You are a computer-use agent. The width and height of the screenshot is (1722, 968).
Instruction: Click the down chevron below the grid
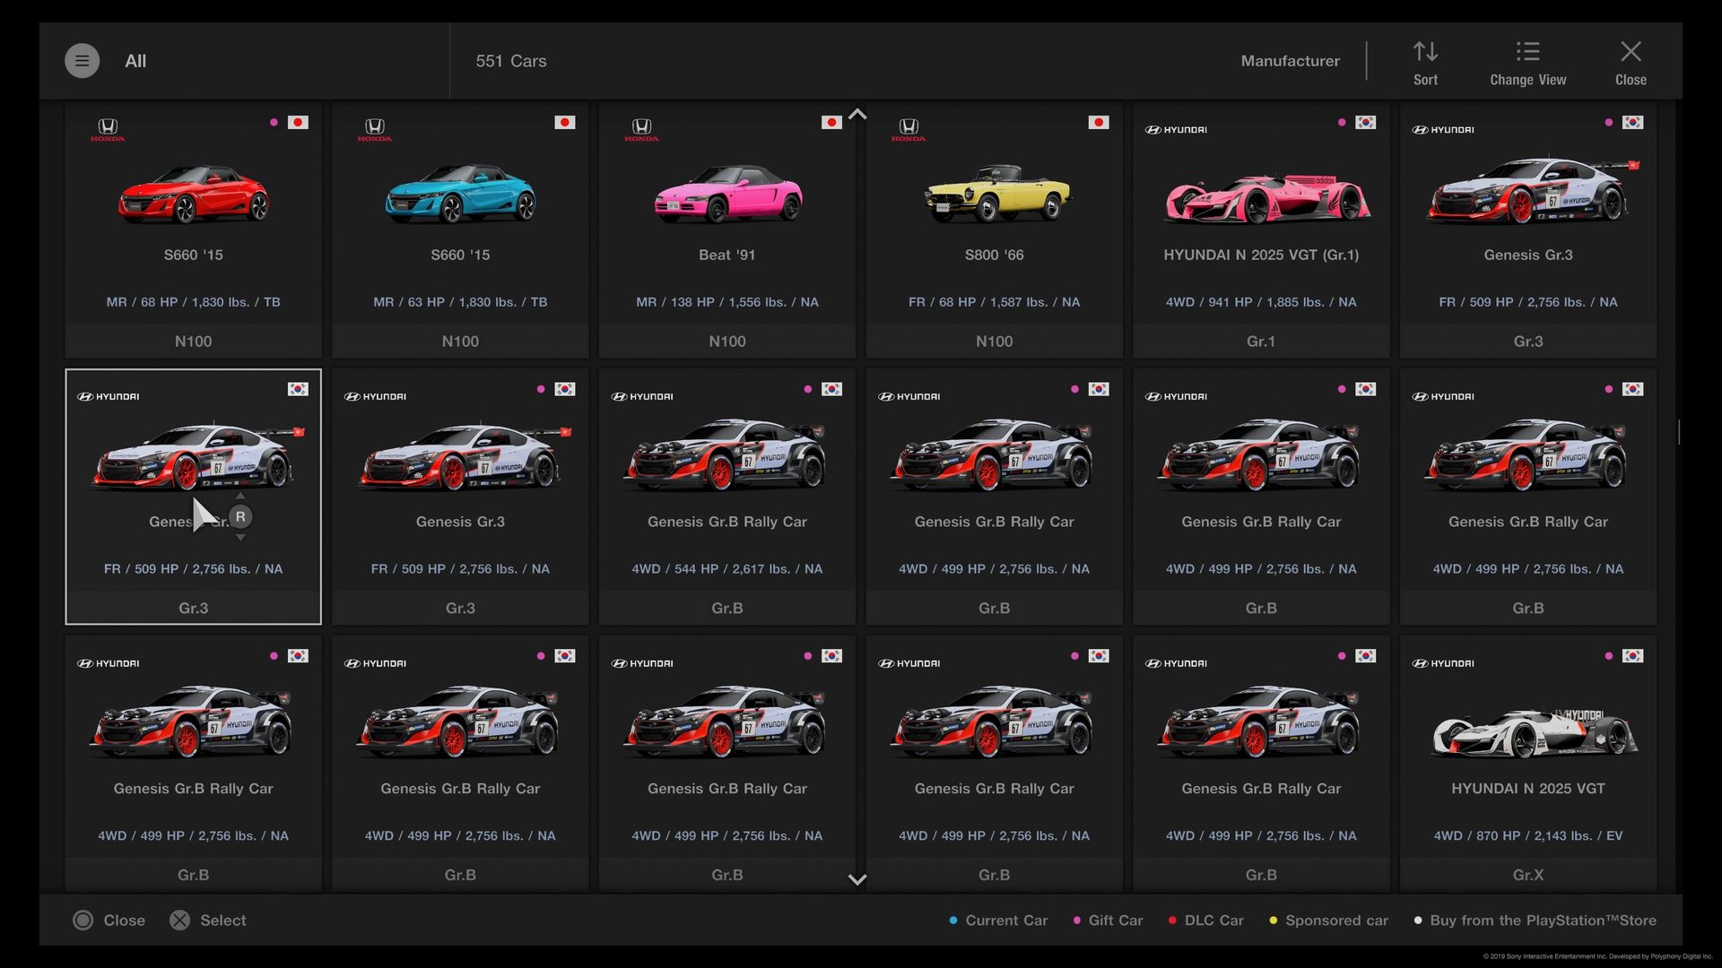pyautogui.click(x=857, y=880)
